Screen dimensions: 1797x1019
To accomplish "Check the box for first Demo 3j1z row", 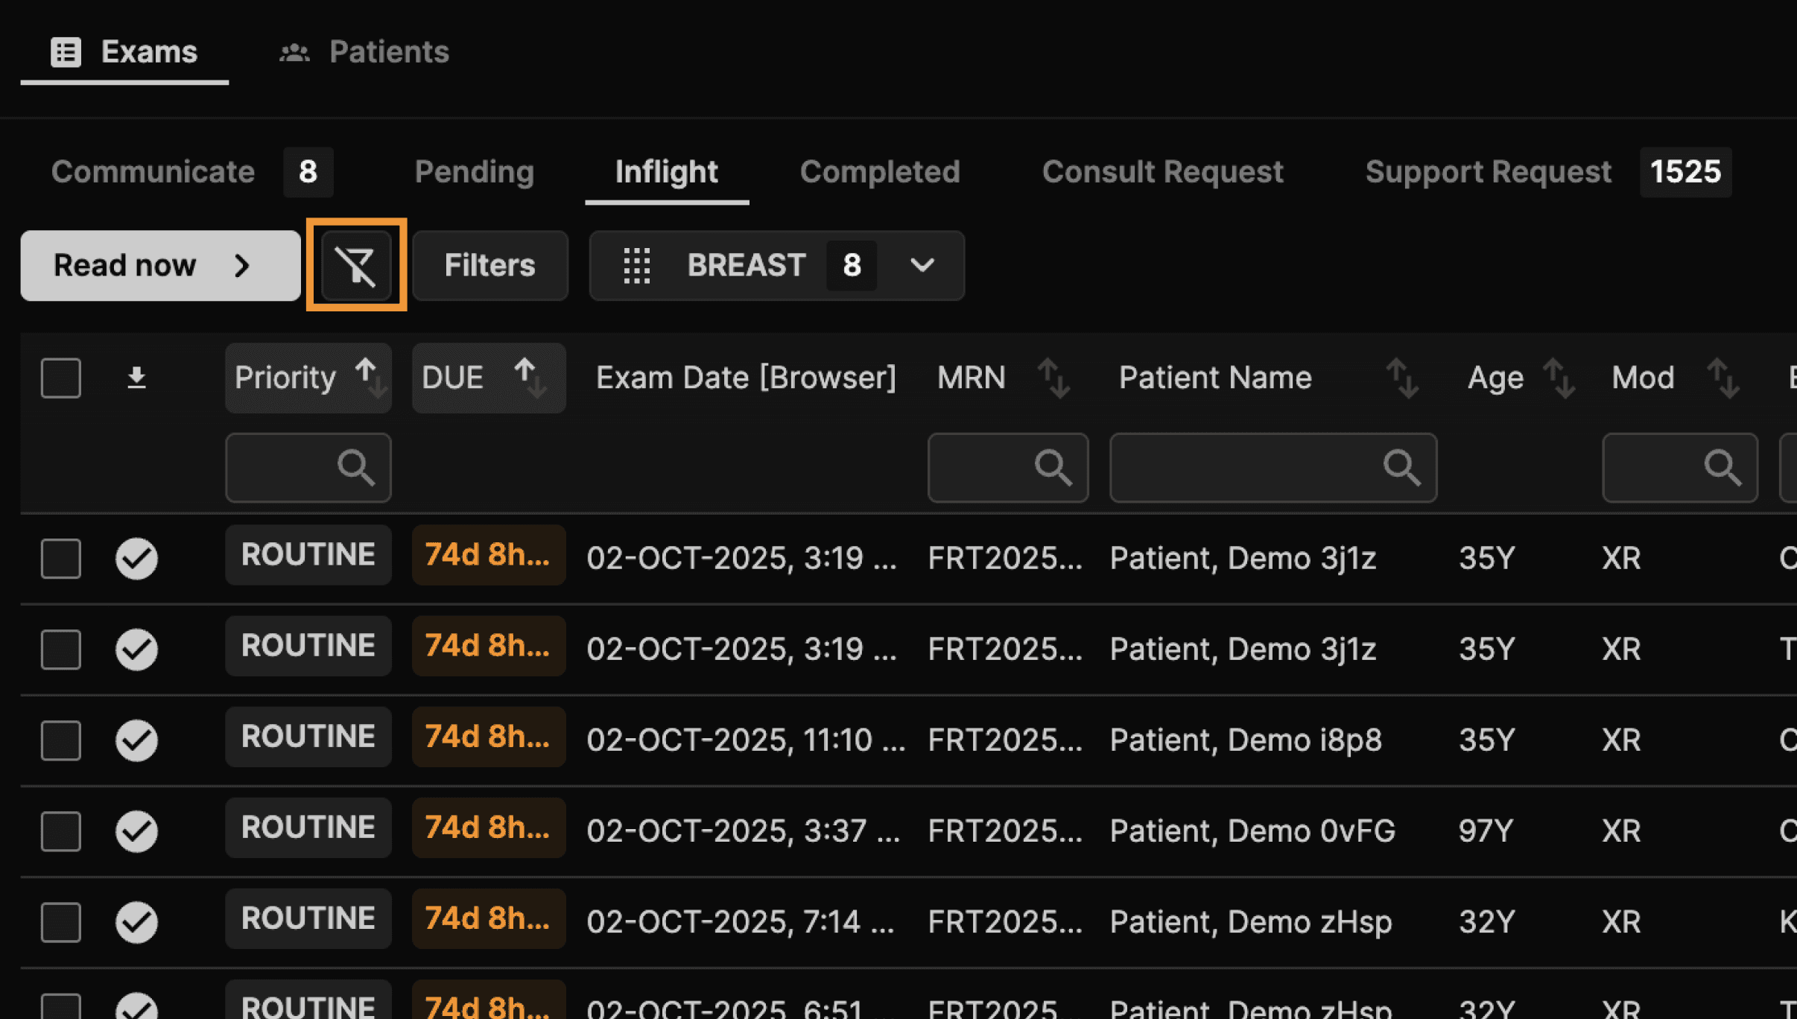I will (x=61, y=558).
